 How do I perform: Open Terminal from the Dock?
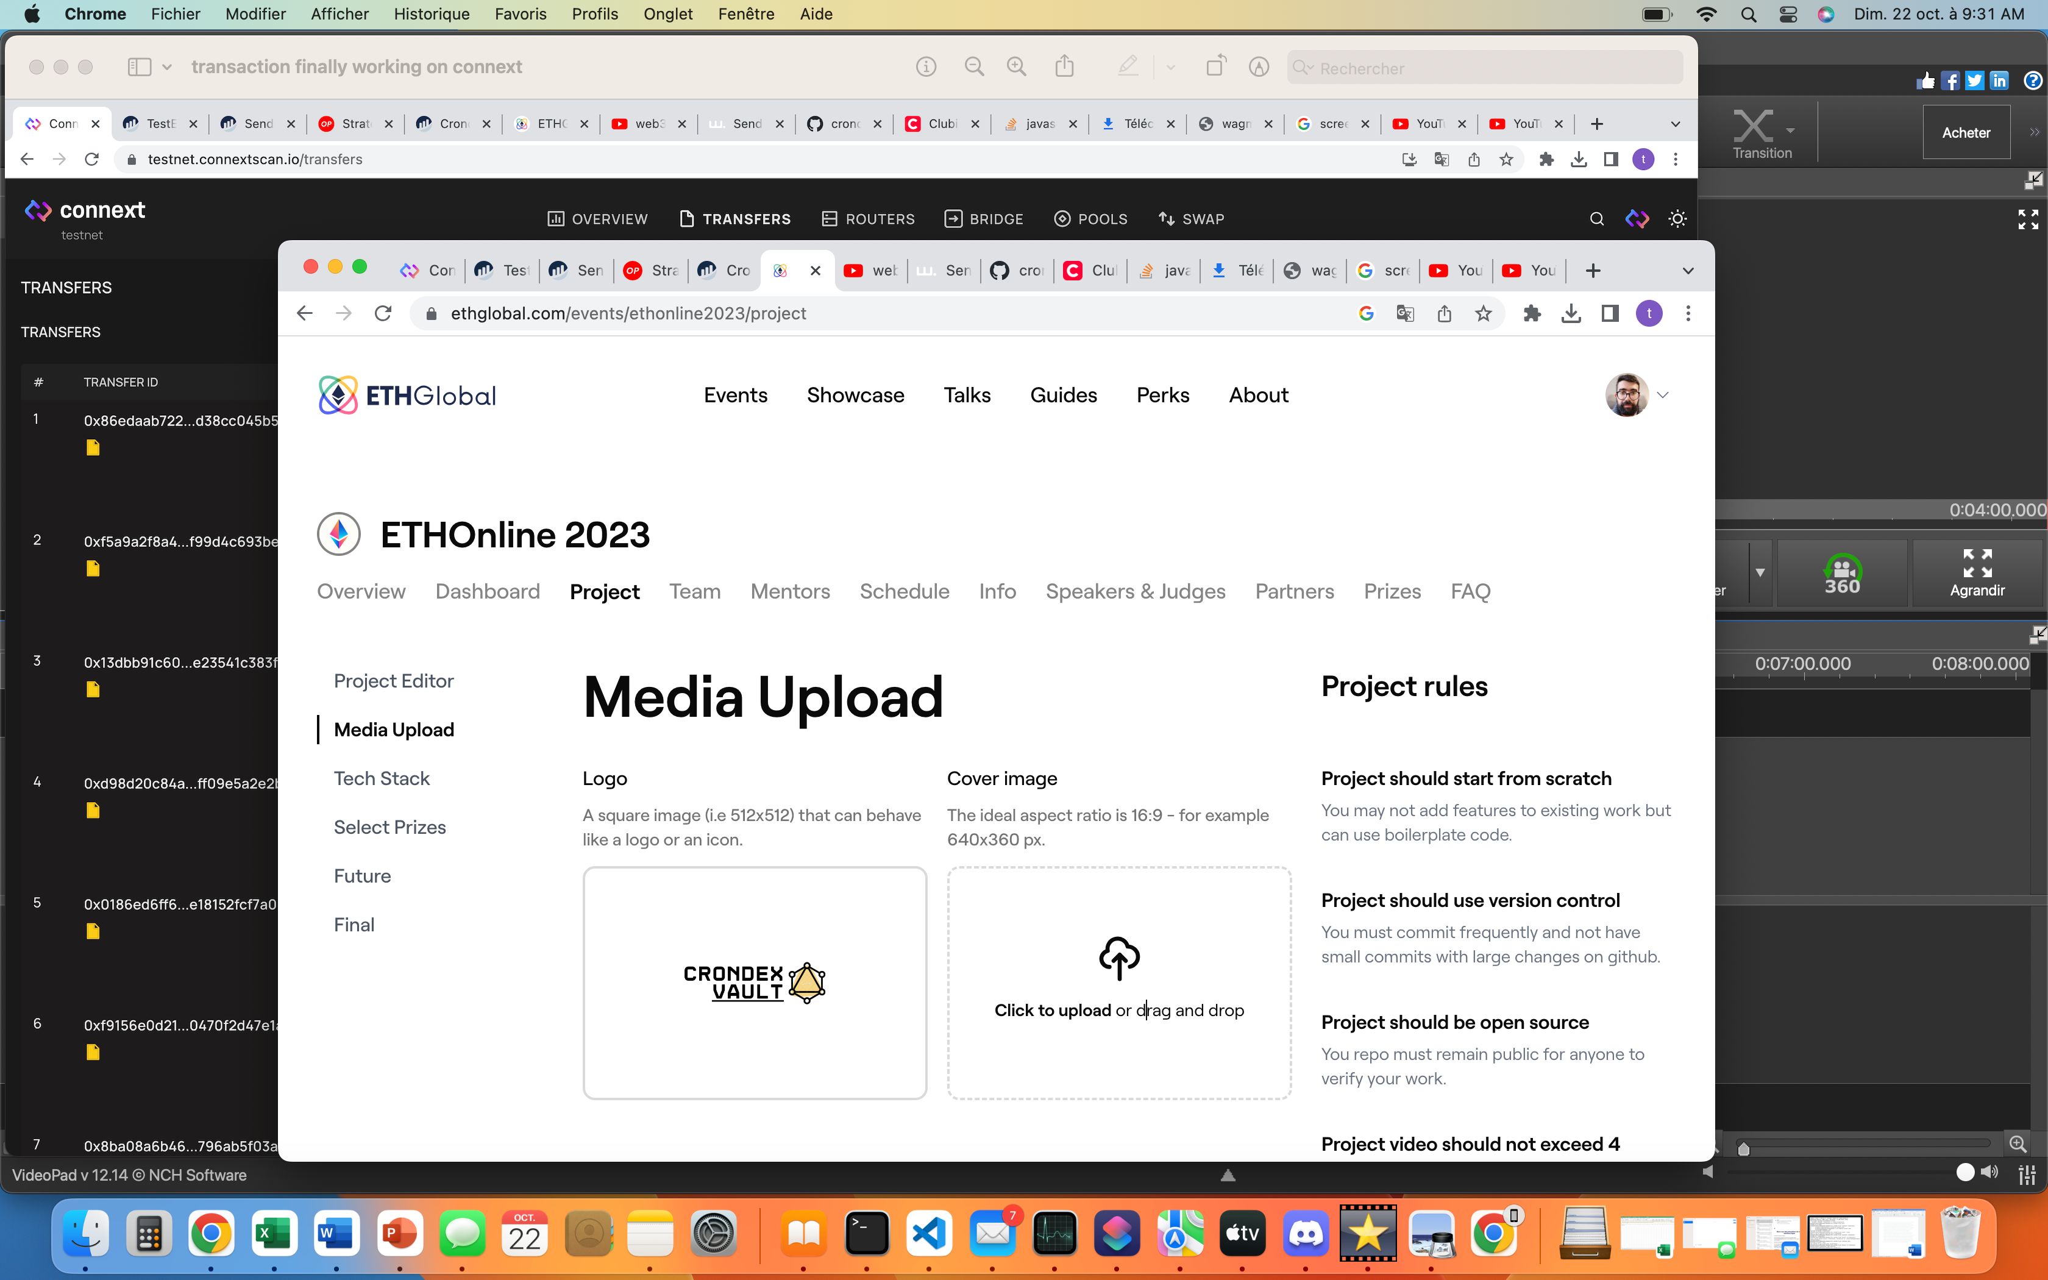click(x=867, y=1234)
